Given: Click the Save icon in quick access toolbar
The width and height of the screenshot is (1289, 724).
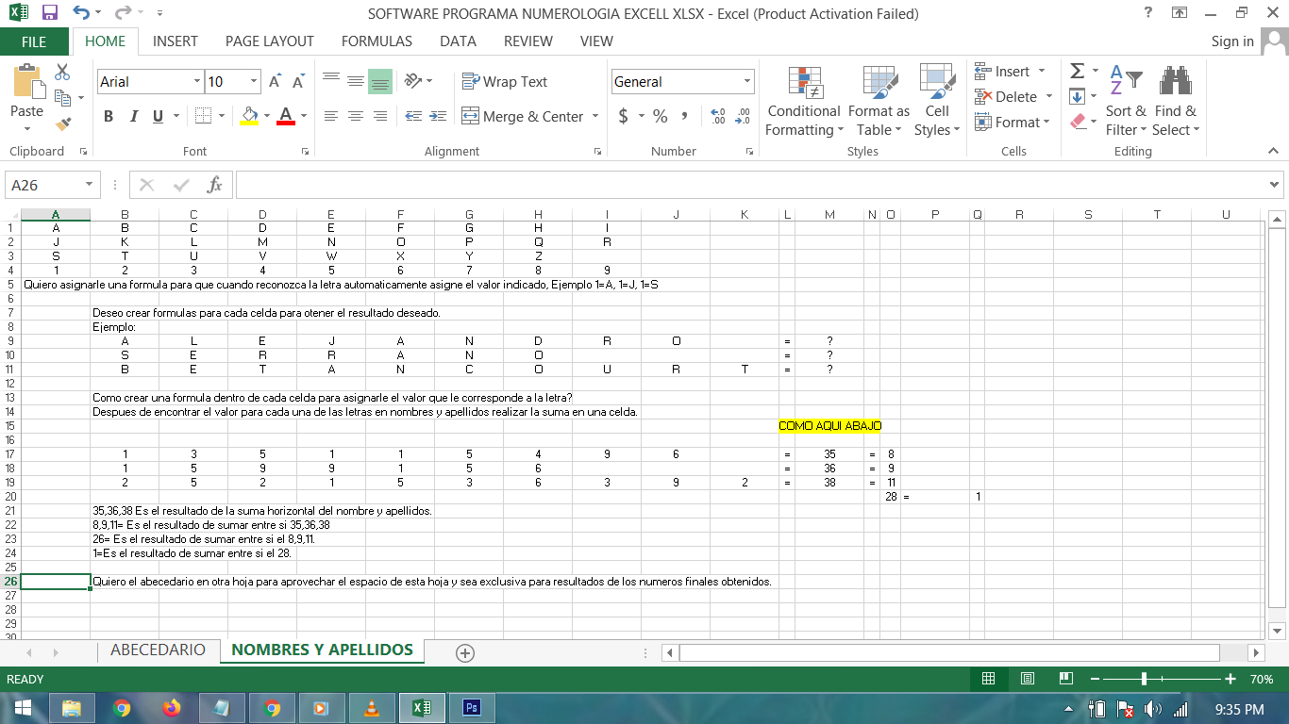Looking at the screenshot, I should click(50, 13).
